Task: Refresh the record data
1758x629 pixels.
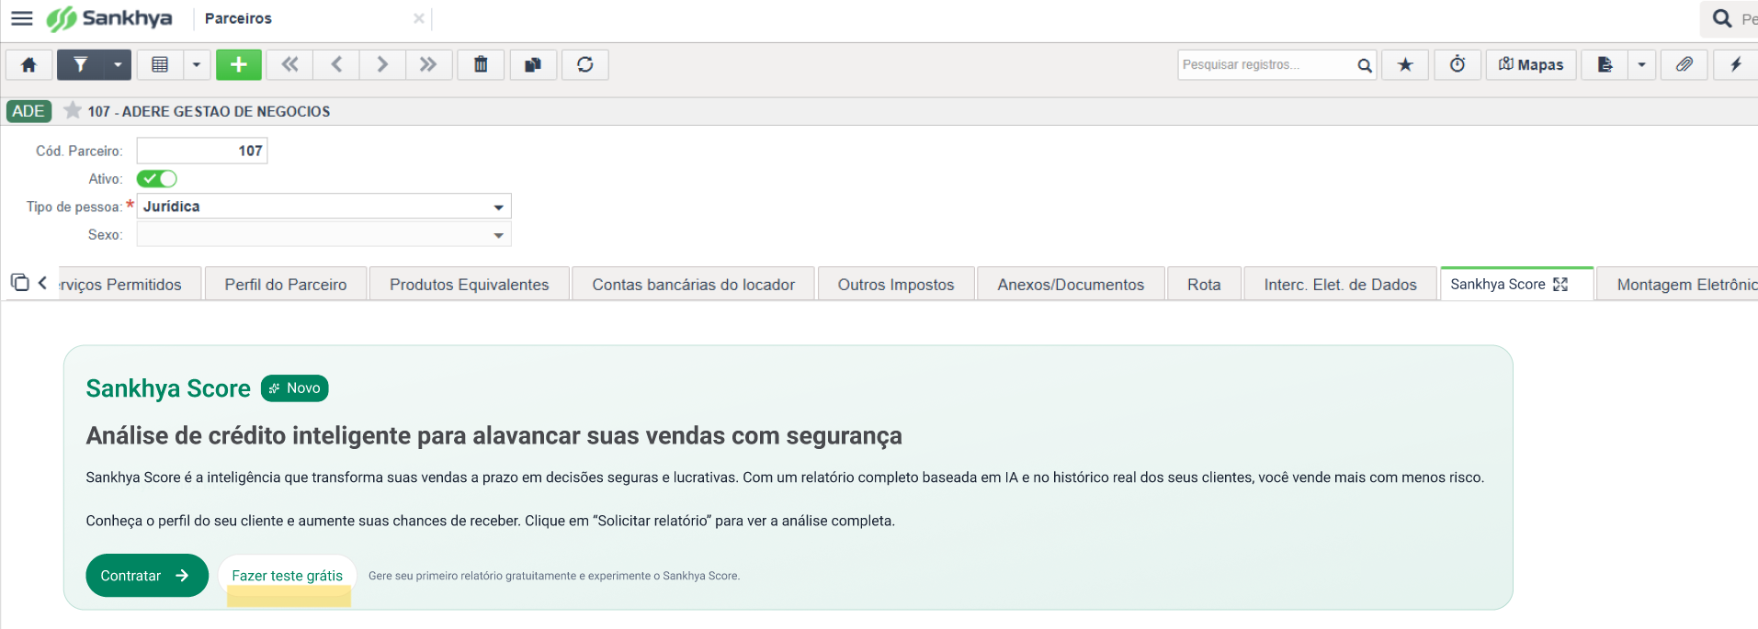Action: [x=585, y=64]
